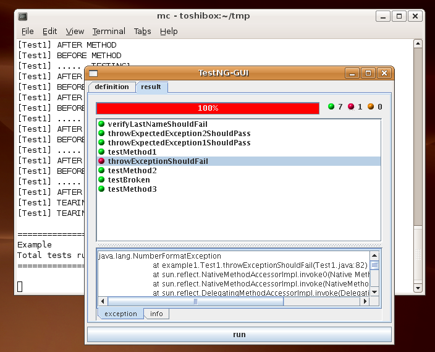Open the Help menu in terminal
435x352 pixels.
click(x=169, y=32)
